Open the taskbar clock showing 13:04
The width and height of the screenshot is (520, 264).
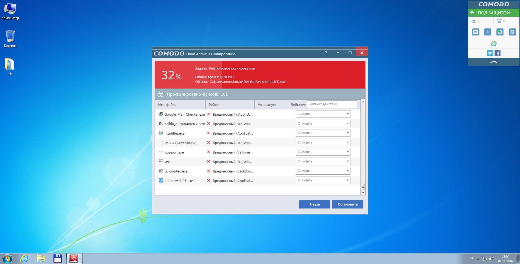coord(505,259)
